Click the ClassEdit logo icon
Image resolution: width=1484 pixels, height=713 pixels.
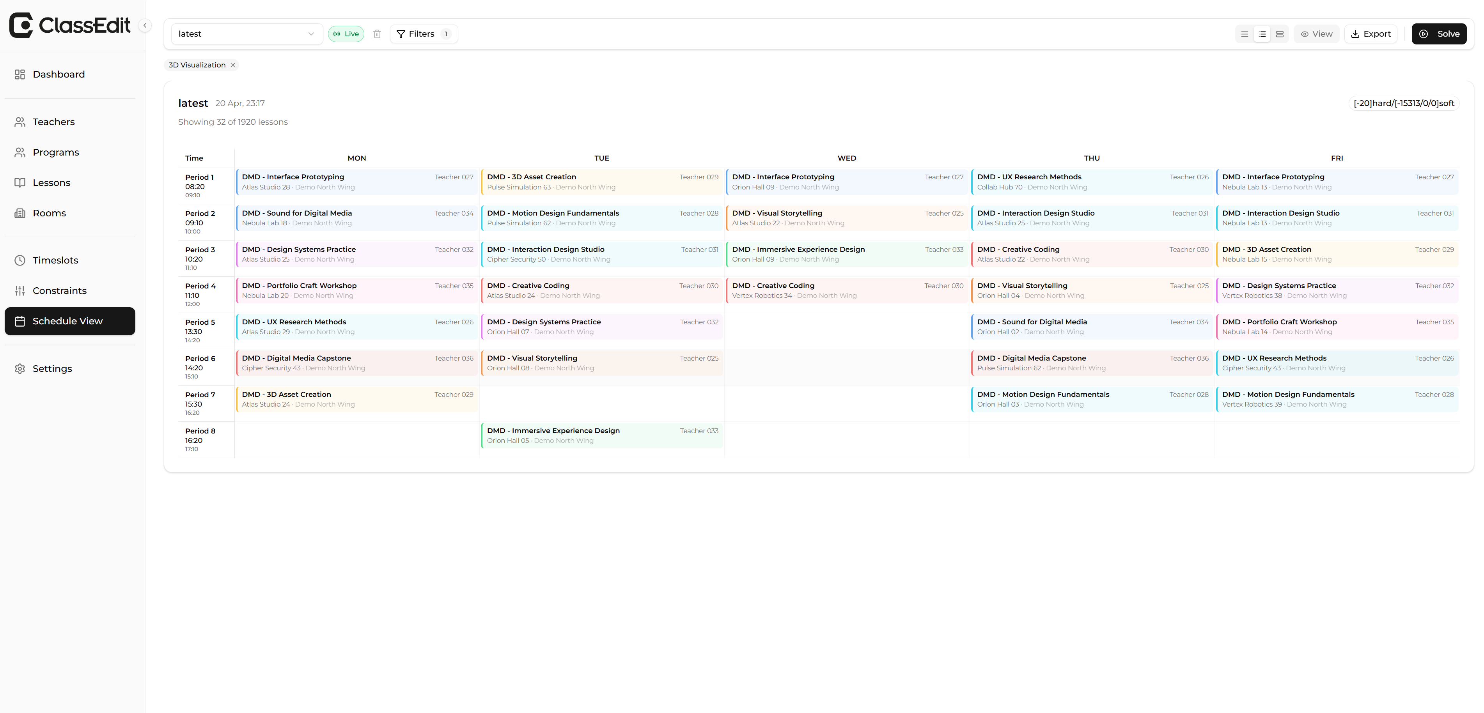coord(22,25)
